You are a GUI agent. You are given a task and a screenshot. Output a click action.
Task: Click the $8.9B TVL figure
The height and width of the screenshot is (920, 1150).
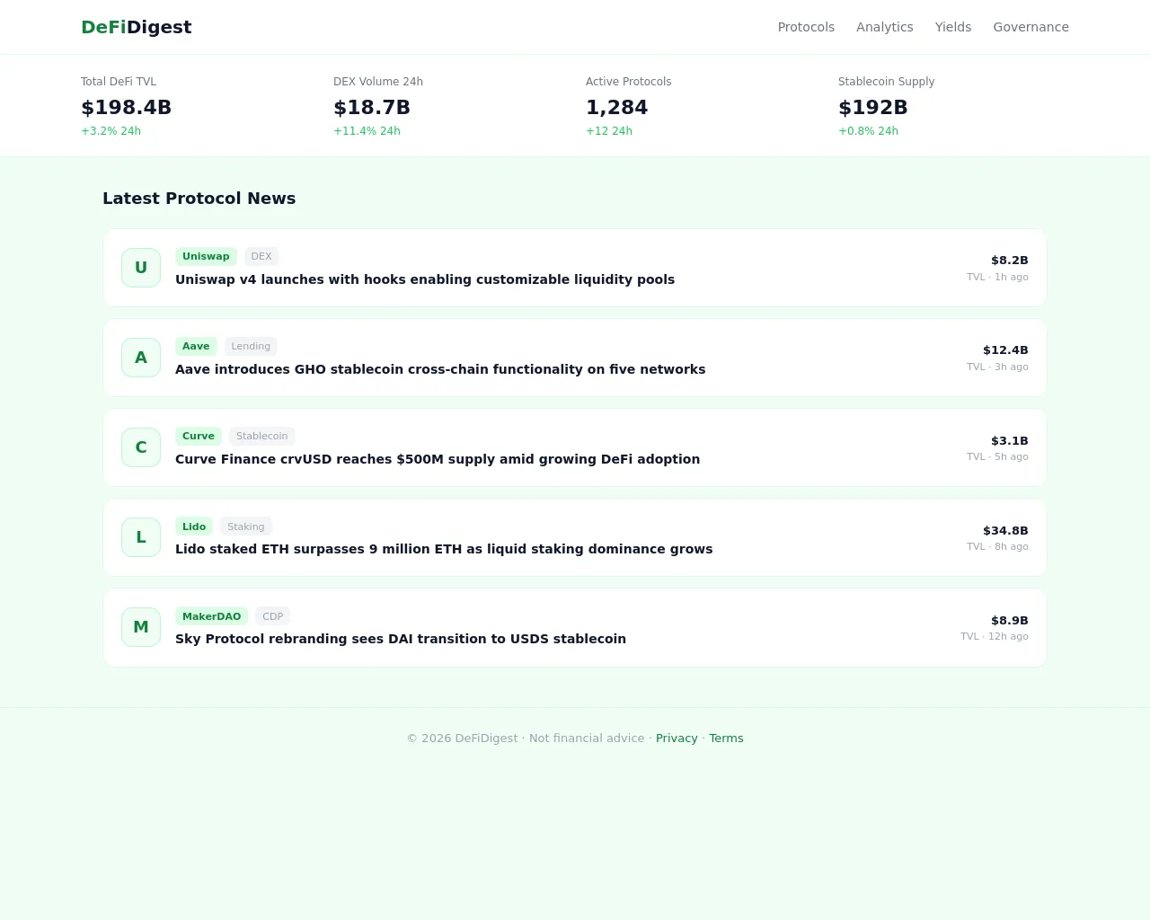(1010, 621)
